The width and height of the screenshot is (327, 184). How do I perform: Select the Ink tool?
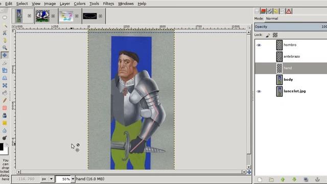5,116
